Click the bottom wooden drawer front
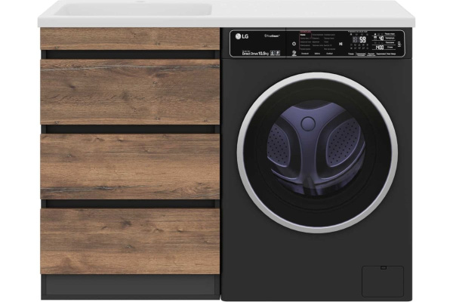The width and height of the screenshot is (453, 302). click(130, 240)
